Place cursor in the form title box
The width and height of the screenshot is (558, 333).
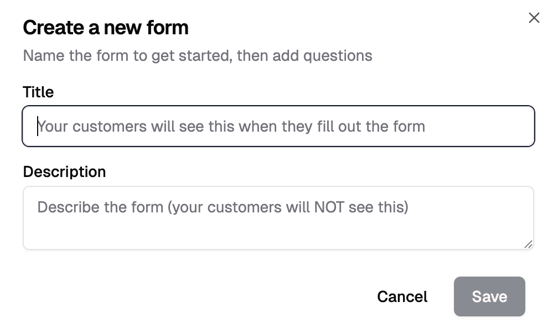click(x=278, y=127)
